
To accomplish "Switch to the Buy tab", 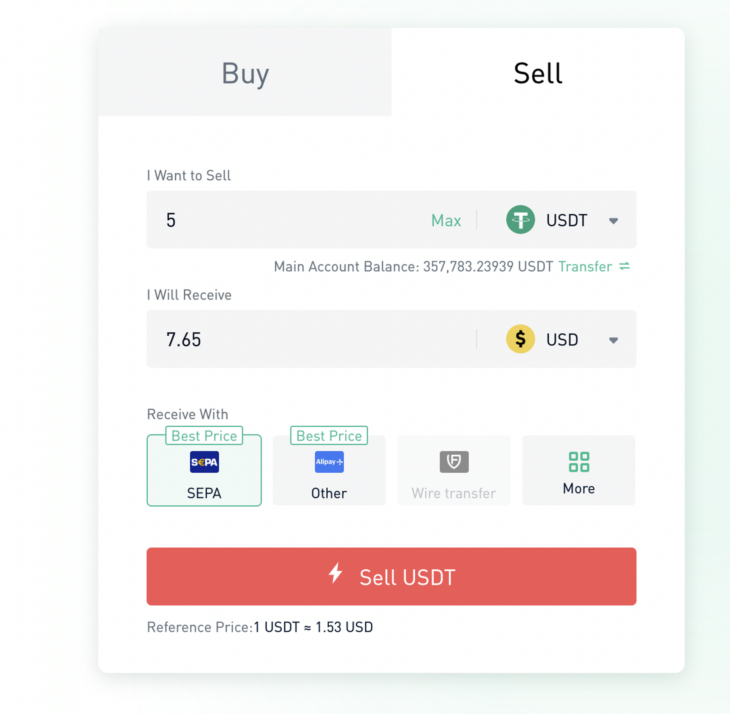I will point(245,72).
